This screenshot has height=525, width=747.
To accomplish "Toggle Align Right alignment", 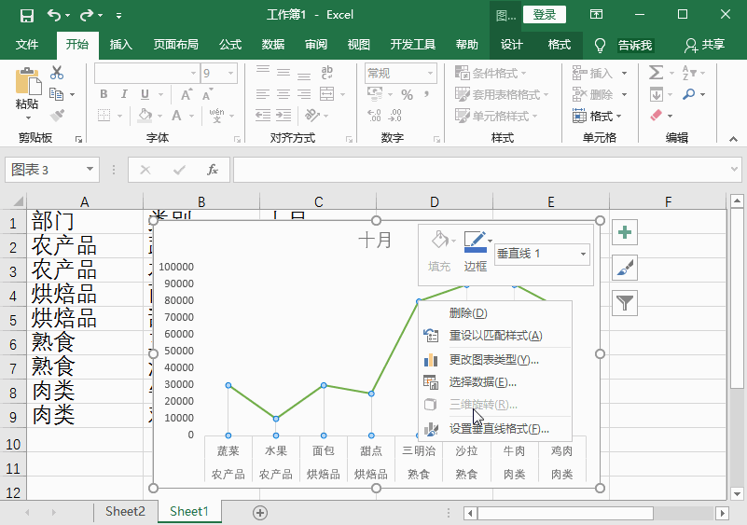I will [x=304, y=94].
